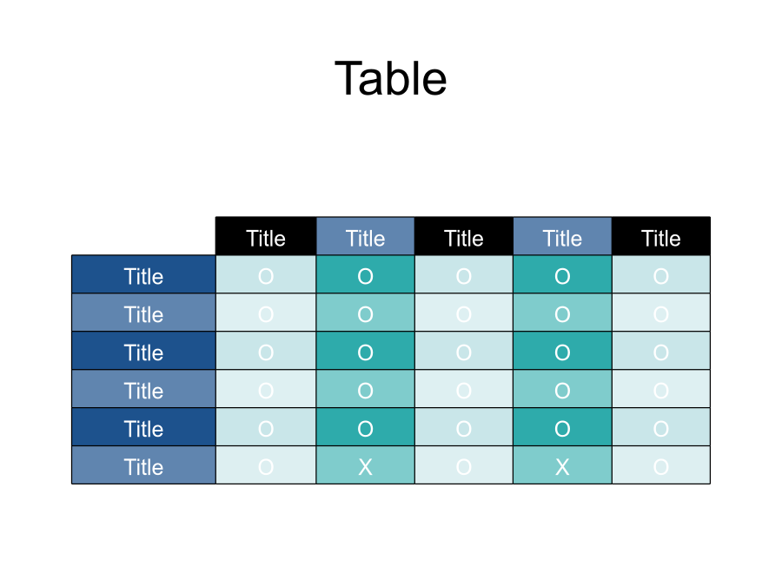Screen dimensions: 782x586
Task: Select the second column header Title cell
Action: tap(365, 237)
